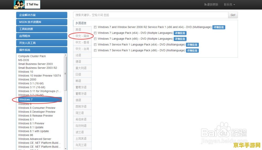Image resolution: width=262 pixels, height=150 pixels.
Task: Select Windows 8 Developer Preview
Action: [x=37, y=112]
